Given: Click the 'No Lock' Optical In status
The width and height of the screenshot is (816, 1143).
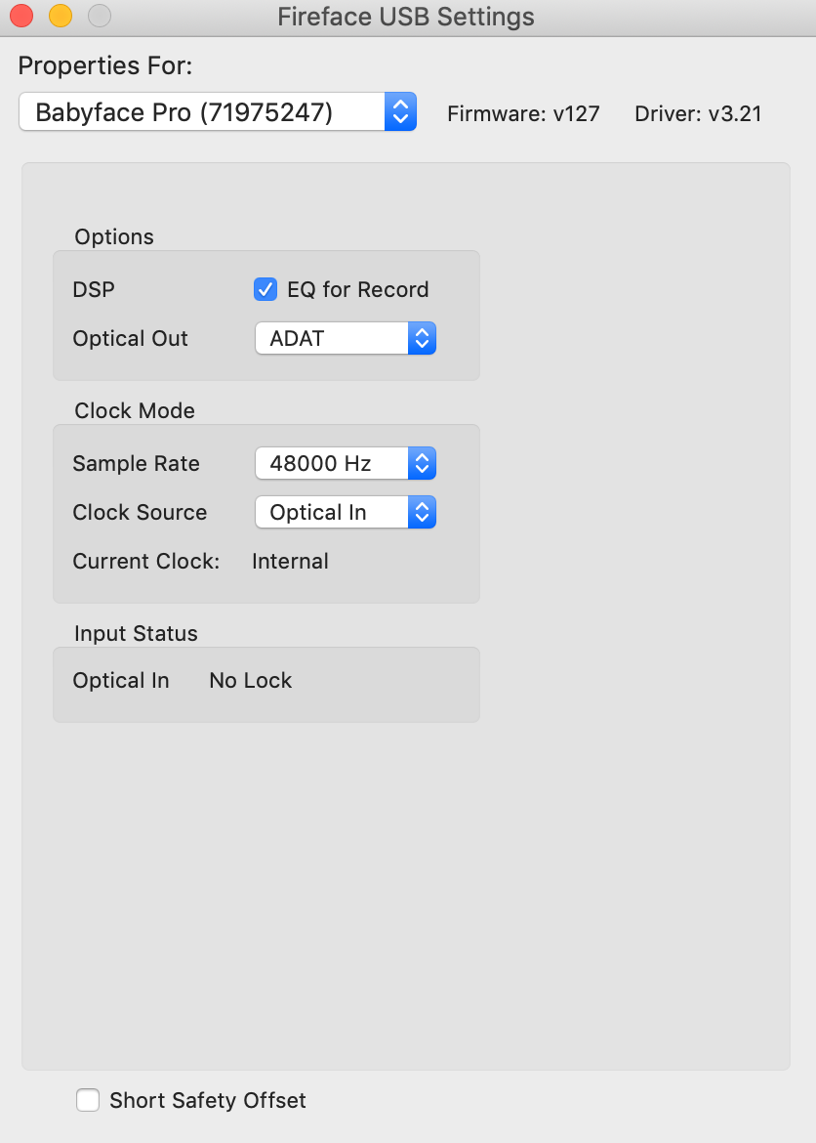Looking at the screenshot, I should tap(251, 680).
